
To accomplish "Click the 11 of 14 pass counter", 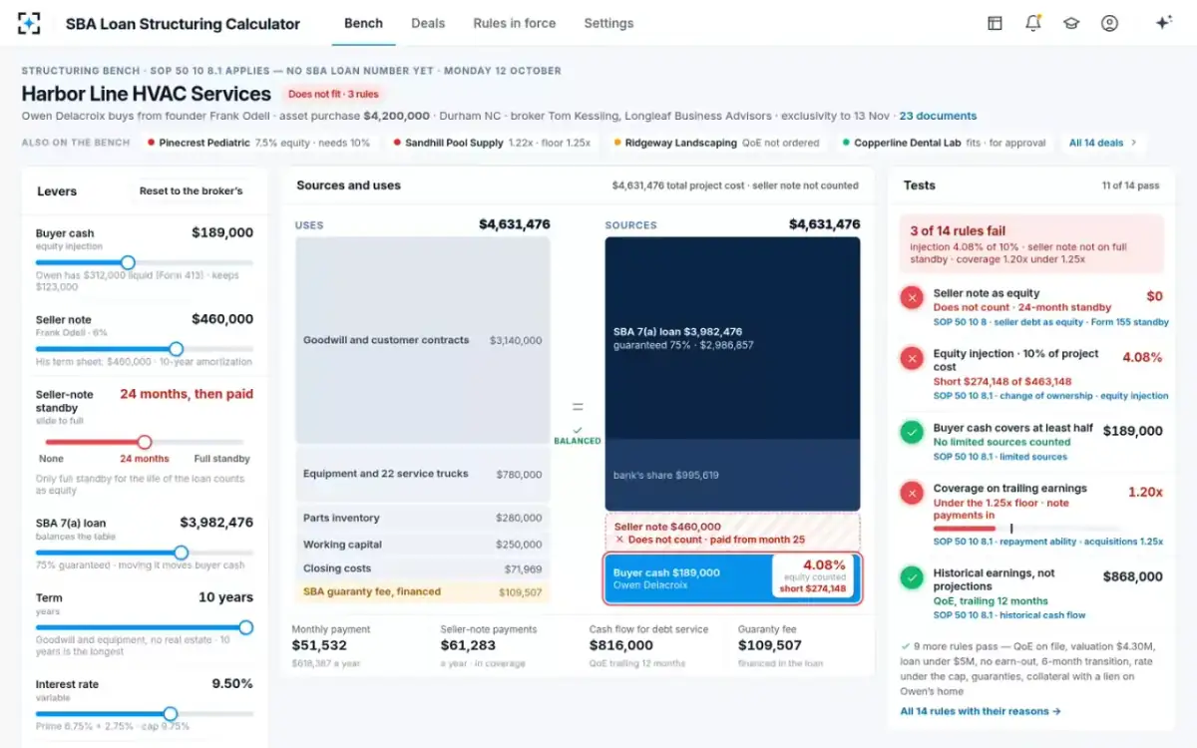I will pyautogui.click(x=1130, y=186).
